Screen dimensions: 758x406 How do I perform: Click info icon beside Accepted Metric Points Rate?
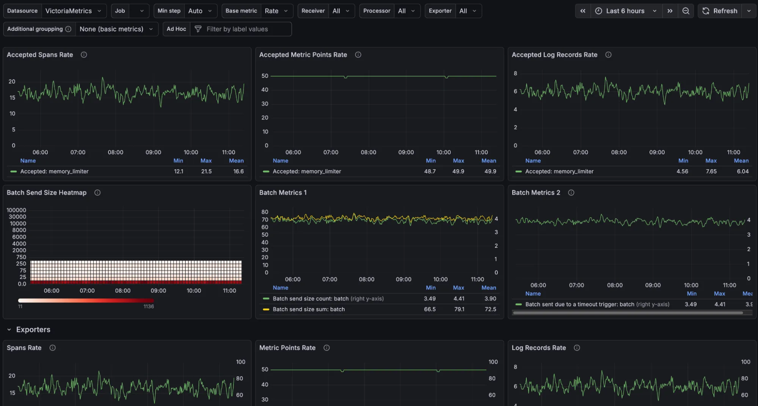(358, 55)
